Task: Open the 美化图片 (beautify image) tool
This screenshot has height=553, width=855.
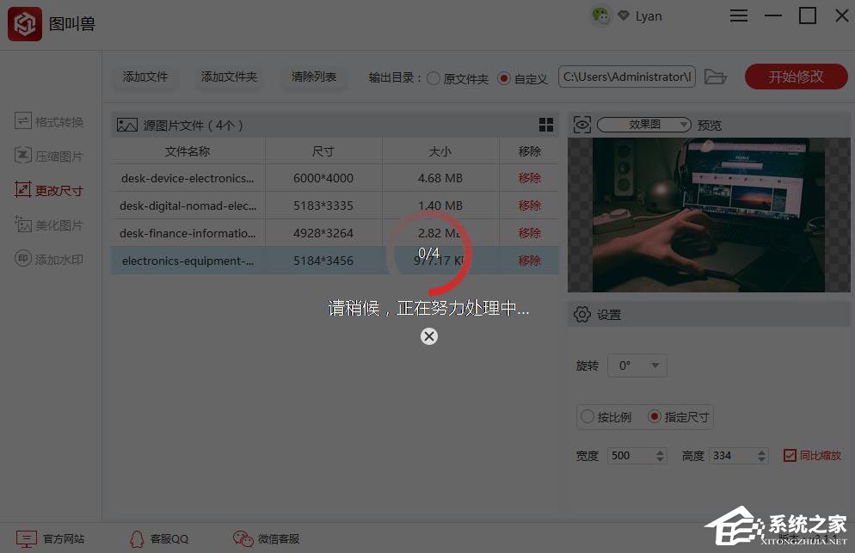Action: click(x=49, y=224)
